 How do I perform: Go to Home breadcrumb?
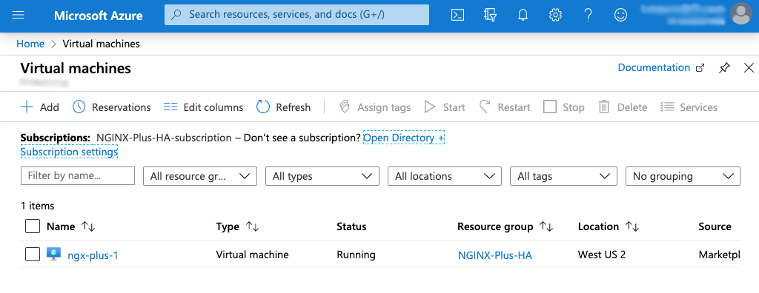click(30, 44)
